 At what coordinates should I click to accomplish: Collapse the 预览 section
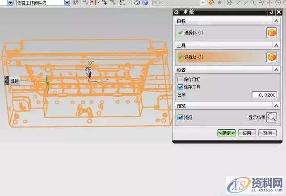coord(277,107)
